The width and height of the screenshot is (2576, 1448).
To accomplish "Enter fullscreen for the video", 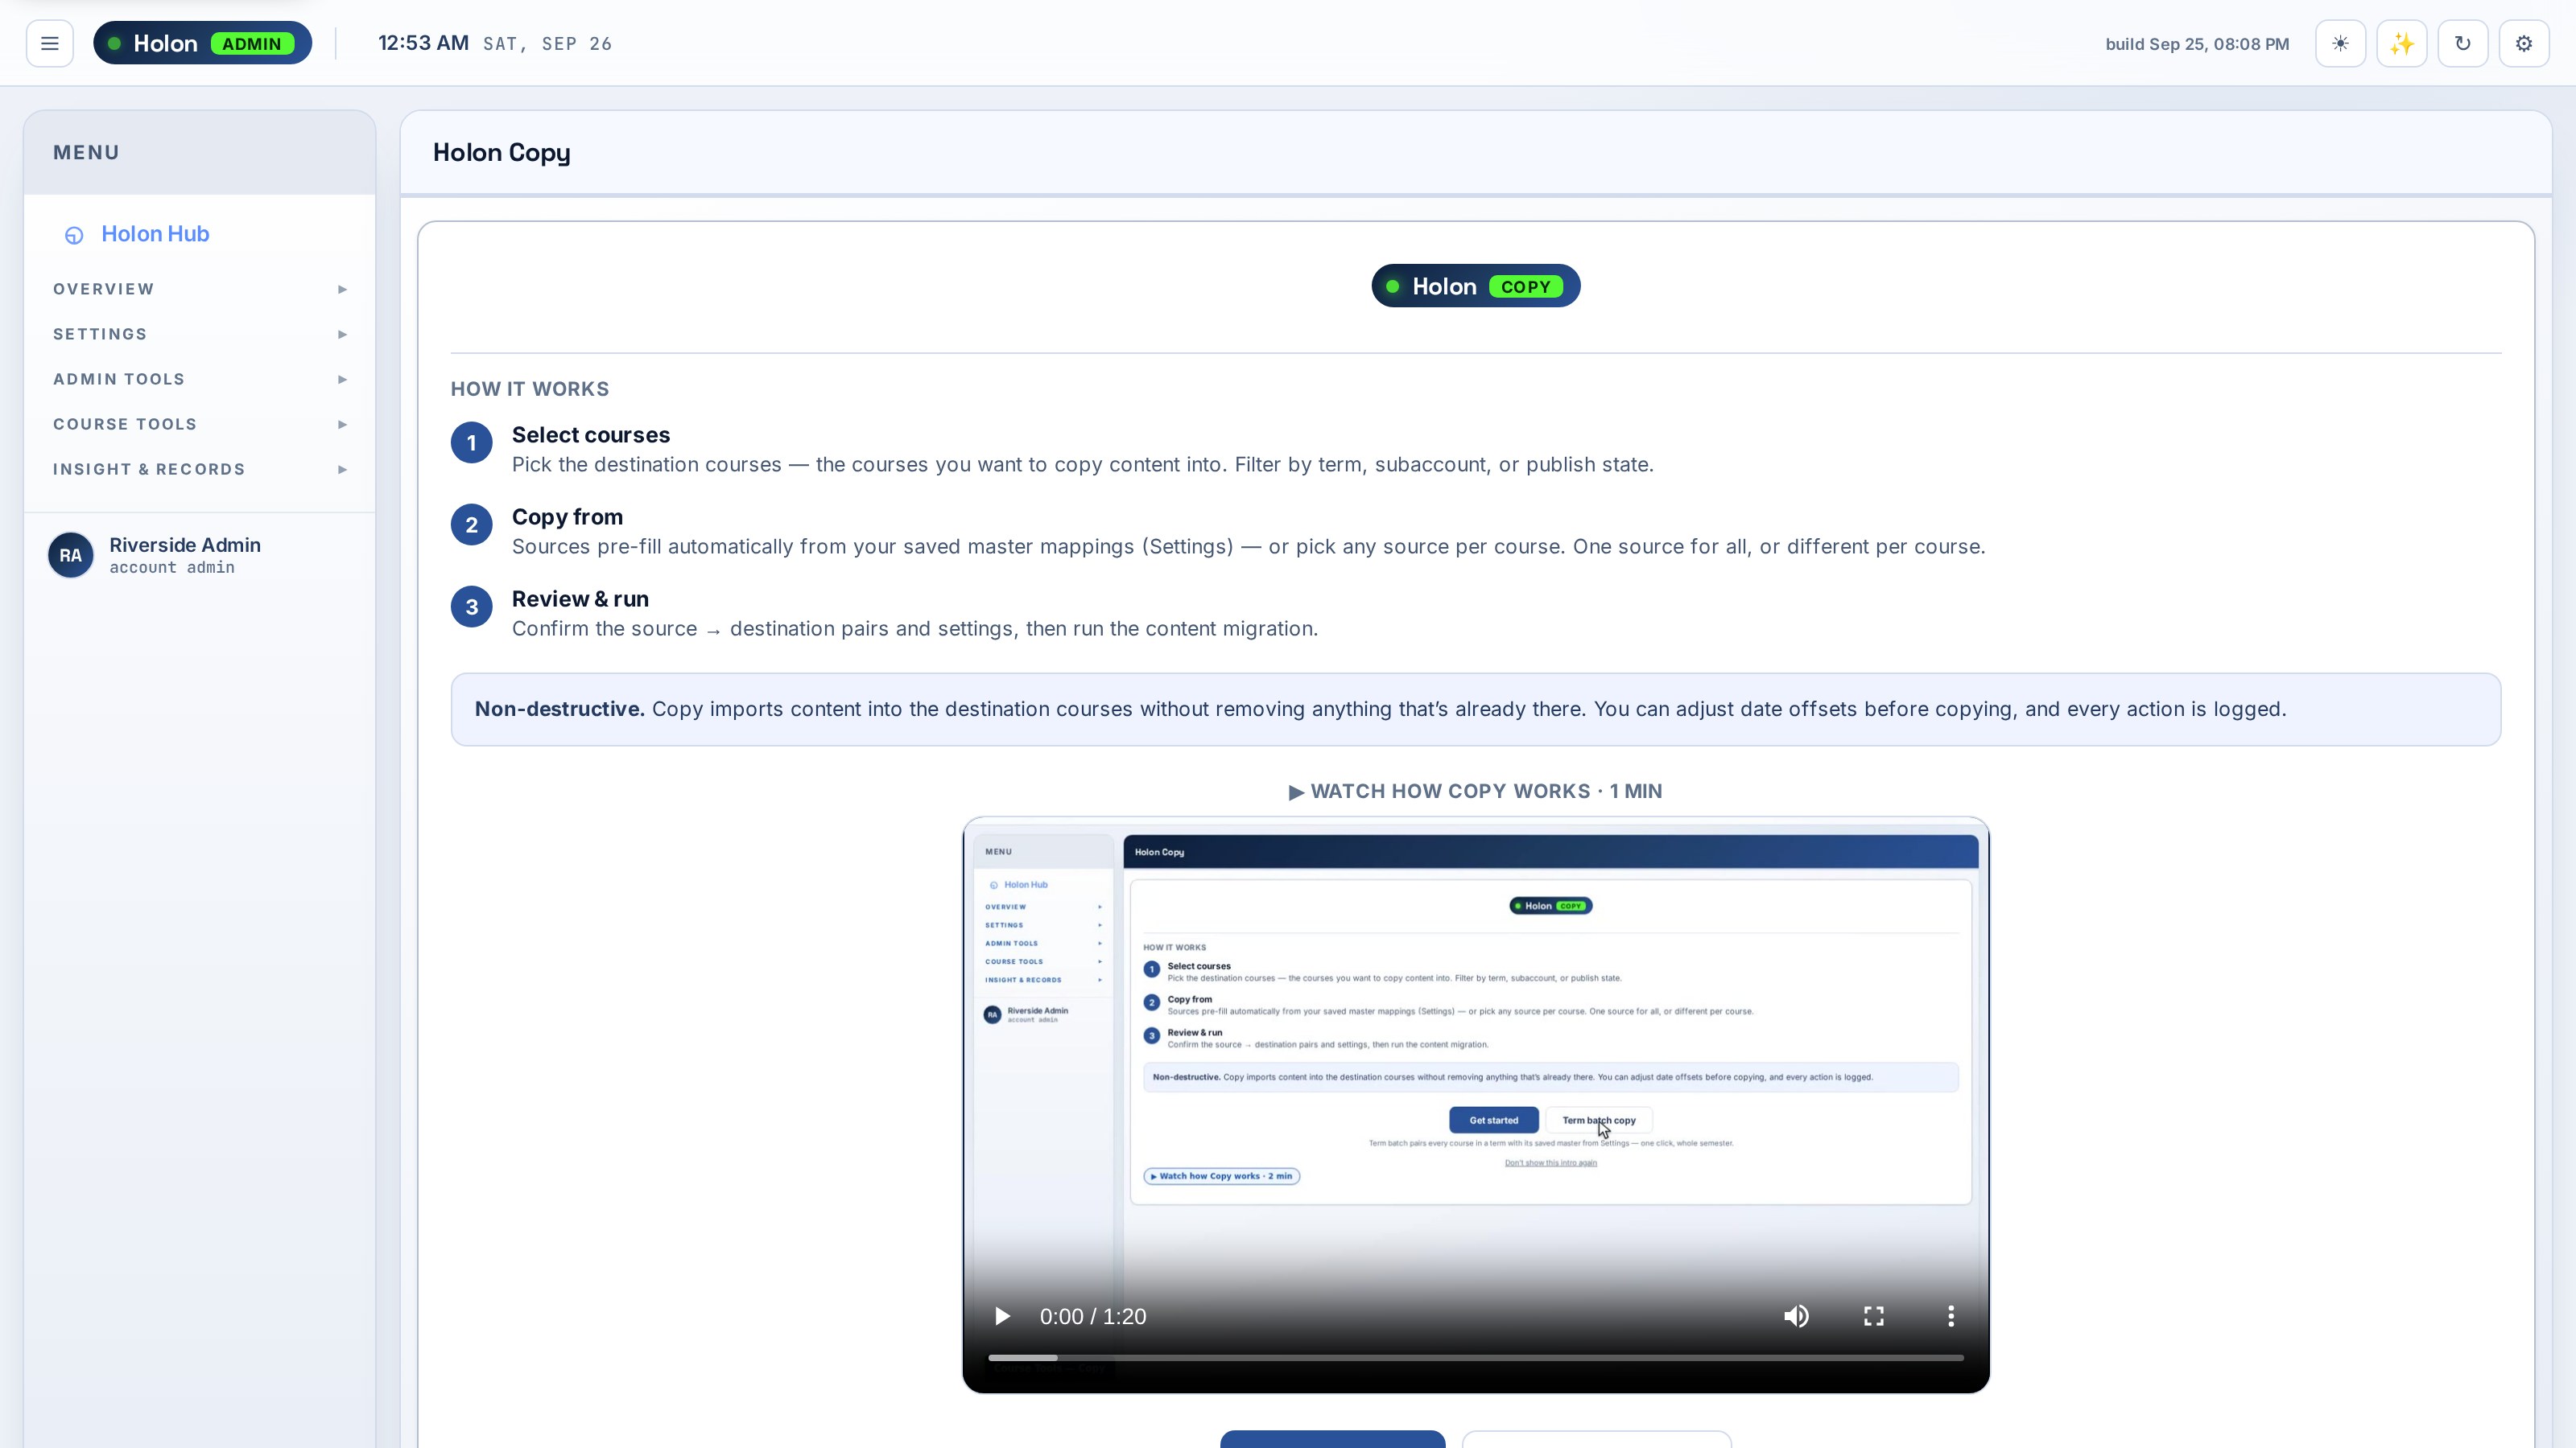I will (1874, 1316).
